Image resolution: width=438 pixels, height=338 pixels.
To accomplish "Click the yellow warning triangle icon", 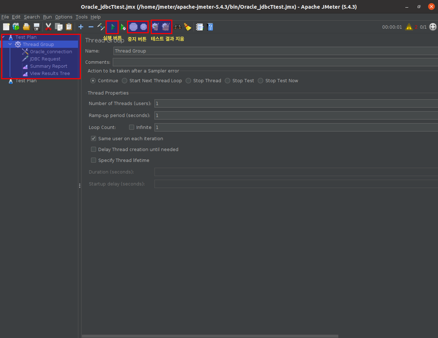I will point(409,27).
